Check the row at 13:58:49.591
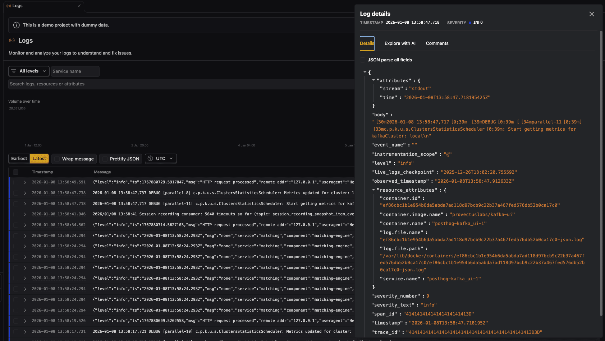 tap(15, 182)
